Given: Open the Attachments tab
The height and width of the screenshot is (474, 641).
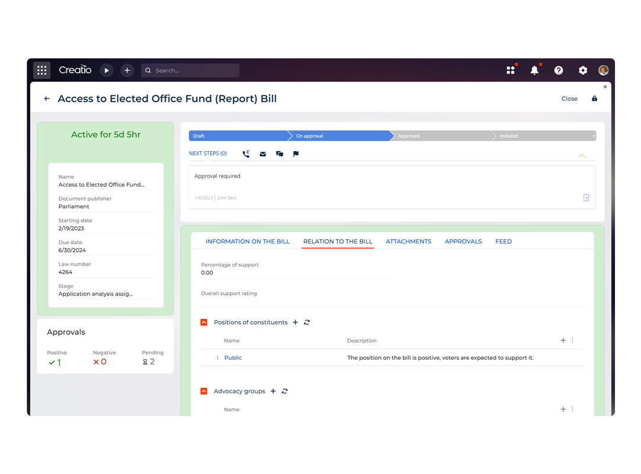Looking at the screenshot, I should (408, 242).
